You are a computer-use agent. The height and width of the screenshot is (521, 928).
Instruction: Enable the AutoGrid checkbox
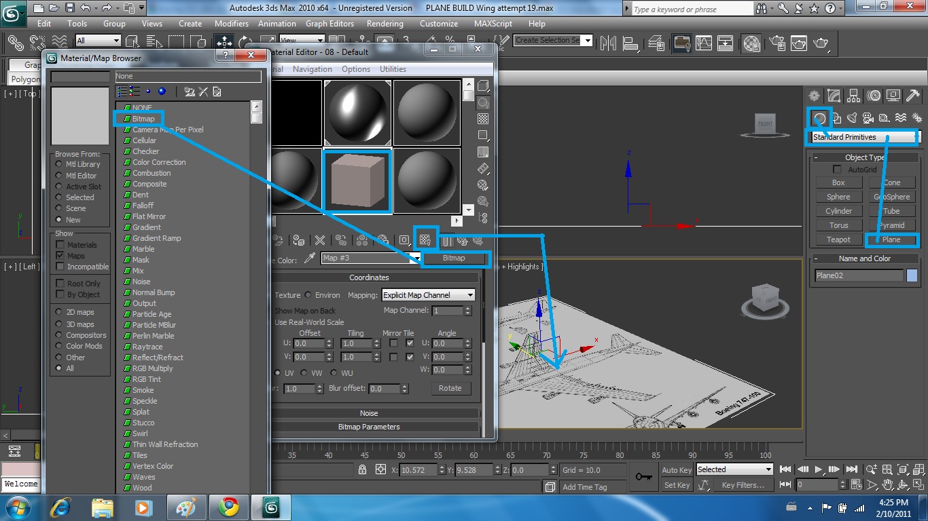837,170
